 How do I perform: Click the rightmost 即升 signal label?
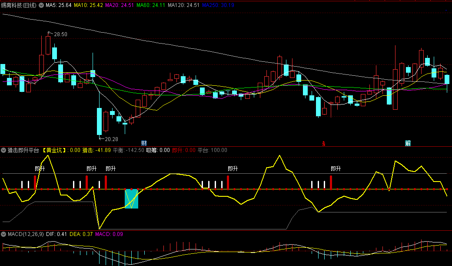click(336, 168)
